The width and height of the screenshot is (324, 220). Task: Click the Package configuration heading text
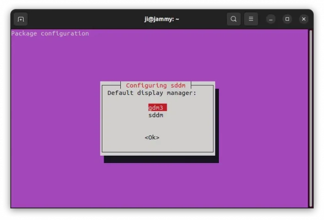[x=50, y=33]
